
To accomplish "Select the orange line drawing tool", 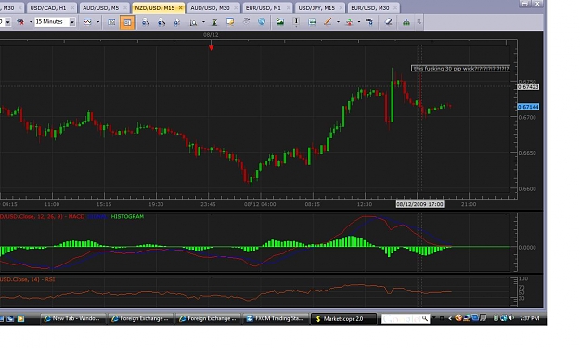I will (x=328, y=22).
